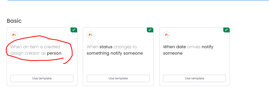
Task: Click the monday logo on the status-changes card
Action: click(90, 35)
